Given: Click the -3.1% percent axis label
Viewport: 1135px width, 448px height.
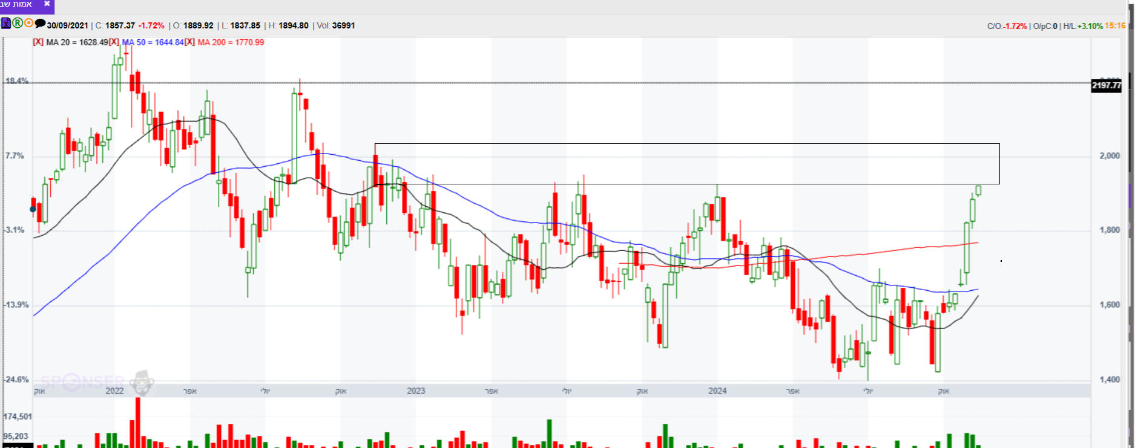Looking at the screenshot, I should pyautogui.click(x=15, y=230).
